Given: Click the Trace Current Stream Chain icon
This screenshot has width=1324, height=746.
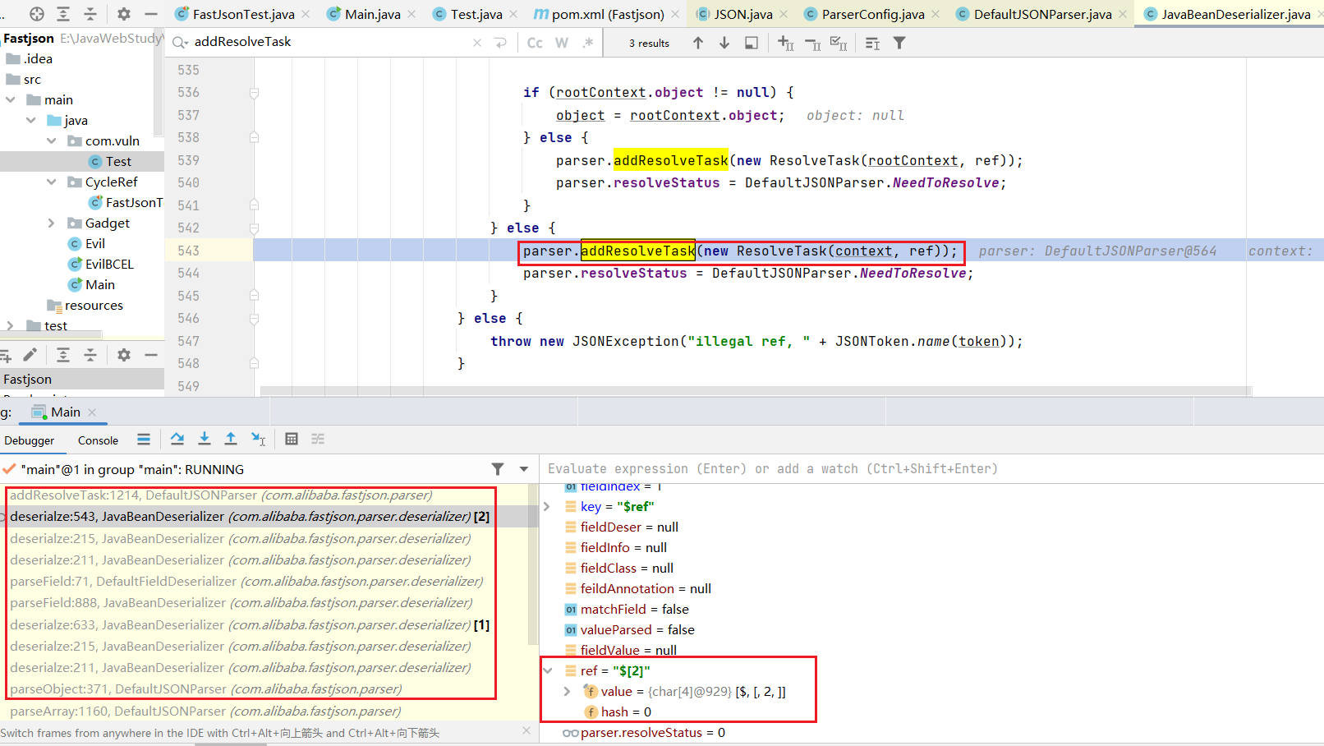Looking at the screenshot, I should 318,439.
